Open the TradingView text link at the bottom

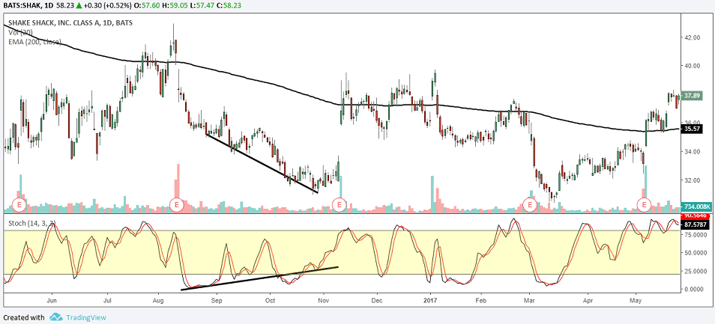(x=86, y=317)
